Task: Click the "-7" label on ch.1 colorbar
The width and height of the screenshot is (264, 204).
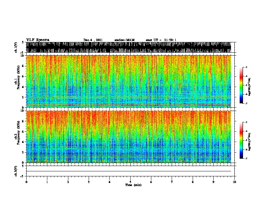Action: (x=246, y=103)
